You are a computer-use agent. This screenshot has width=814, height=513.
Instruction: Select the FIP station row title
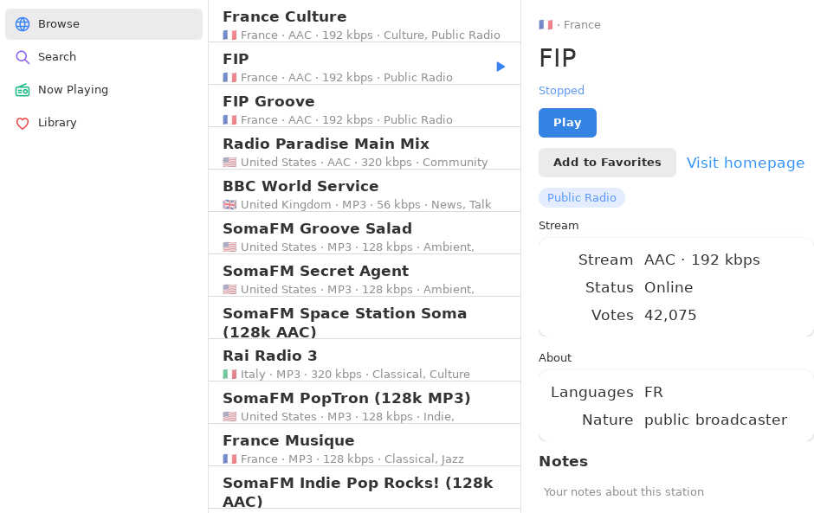point(236,59)
